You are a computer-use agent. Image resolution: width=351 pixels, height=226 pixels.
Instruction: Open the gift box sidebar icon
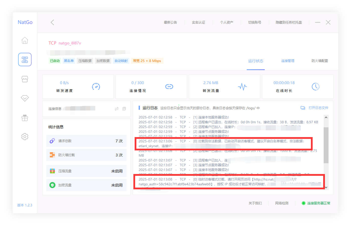click(x=25, y=118)
